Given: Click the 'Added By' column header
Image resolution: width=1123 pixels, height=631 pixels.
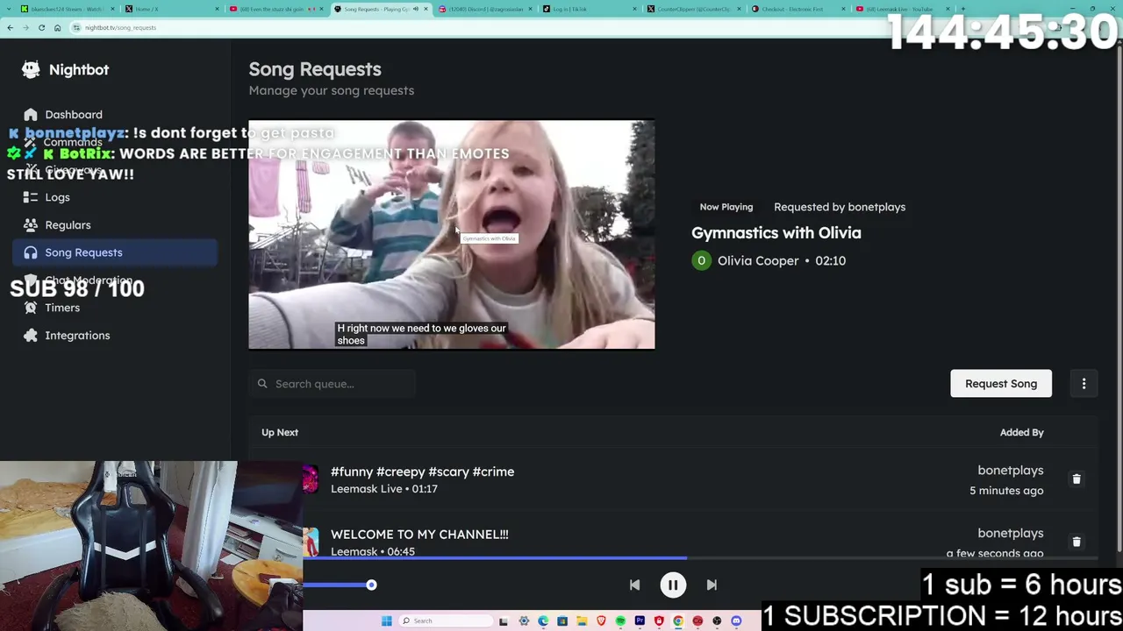Looking at the screenshot, I should (x=1022, y=432).
